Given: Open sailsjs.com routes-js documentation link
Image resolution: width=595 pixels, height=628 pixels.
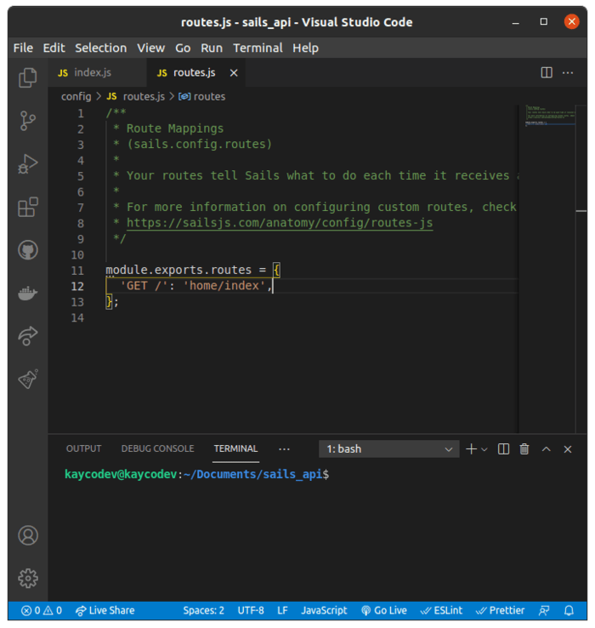Looking at the screenshot, I should click(x=280, y=223).
